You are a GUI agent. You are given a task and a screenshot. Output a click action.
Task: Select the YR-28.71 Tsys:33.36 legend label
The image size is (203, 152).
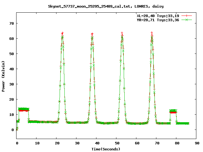158,20
